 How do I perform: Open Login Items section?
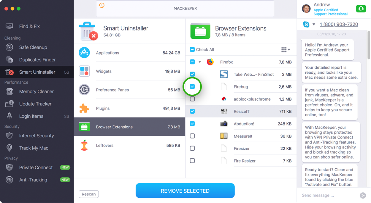point(37,116)
